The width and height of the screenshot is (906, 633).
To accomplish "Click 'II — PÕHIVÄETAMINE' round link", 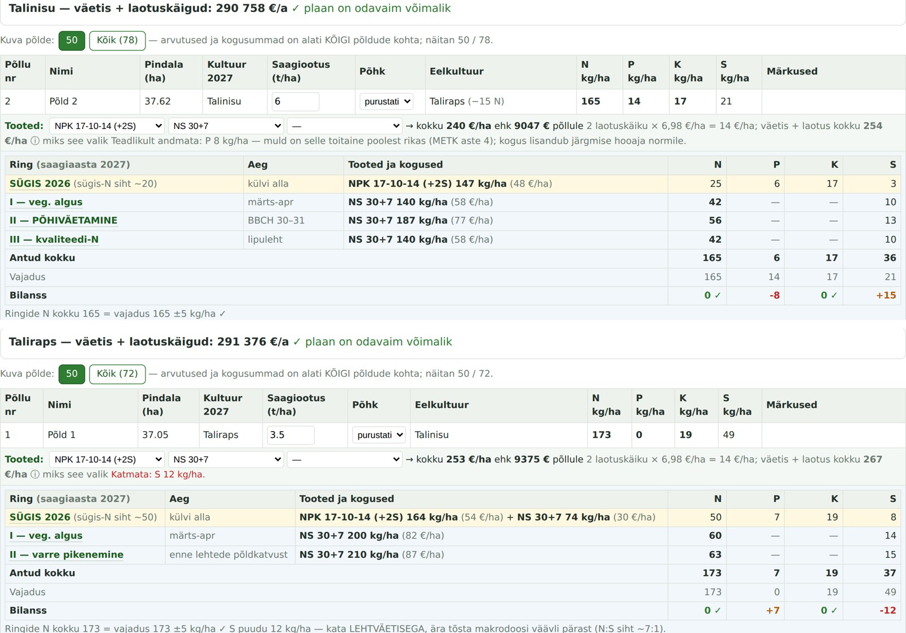I will pos(63,221).
